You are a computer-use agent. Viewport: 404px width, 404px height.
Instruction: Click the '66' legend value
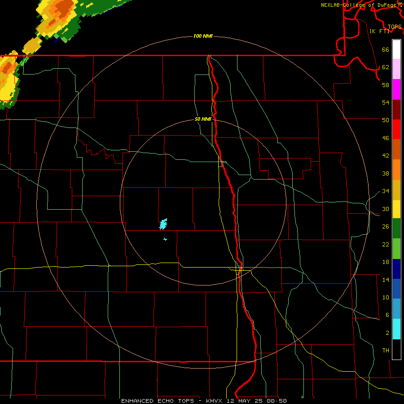386,49
